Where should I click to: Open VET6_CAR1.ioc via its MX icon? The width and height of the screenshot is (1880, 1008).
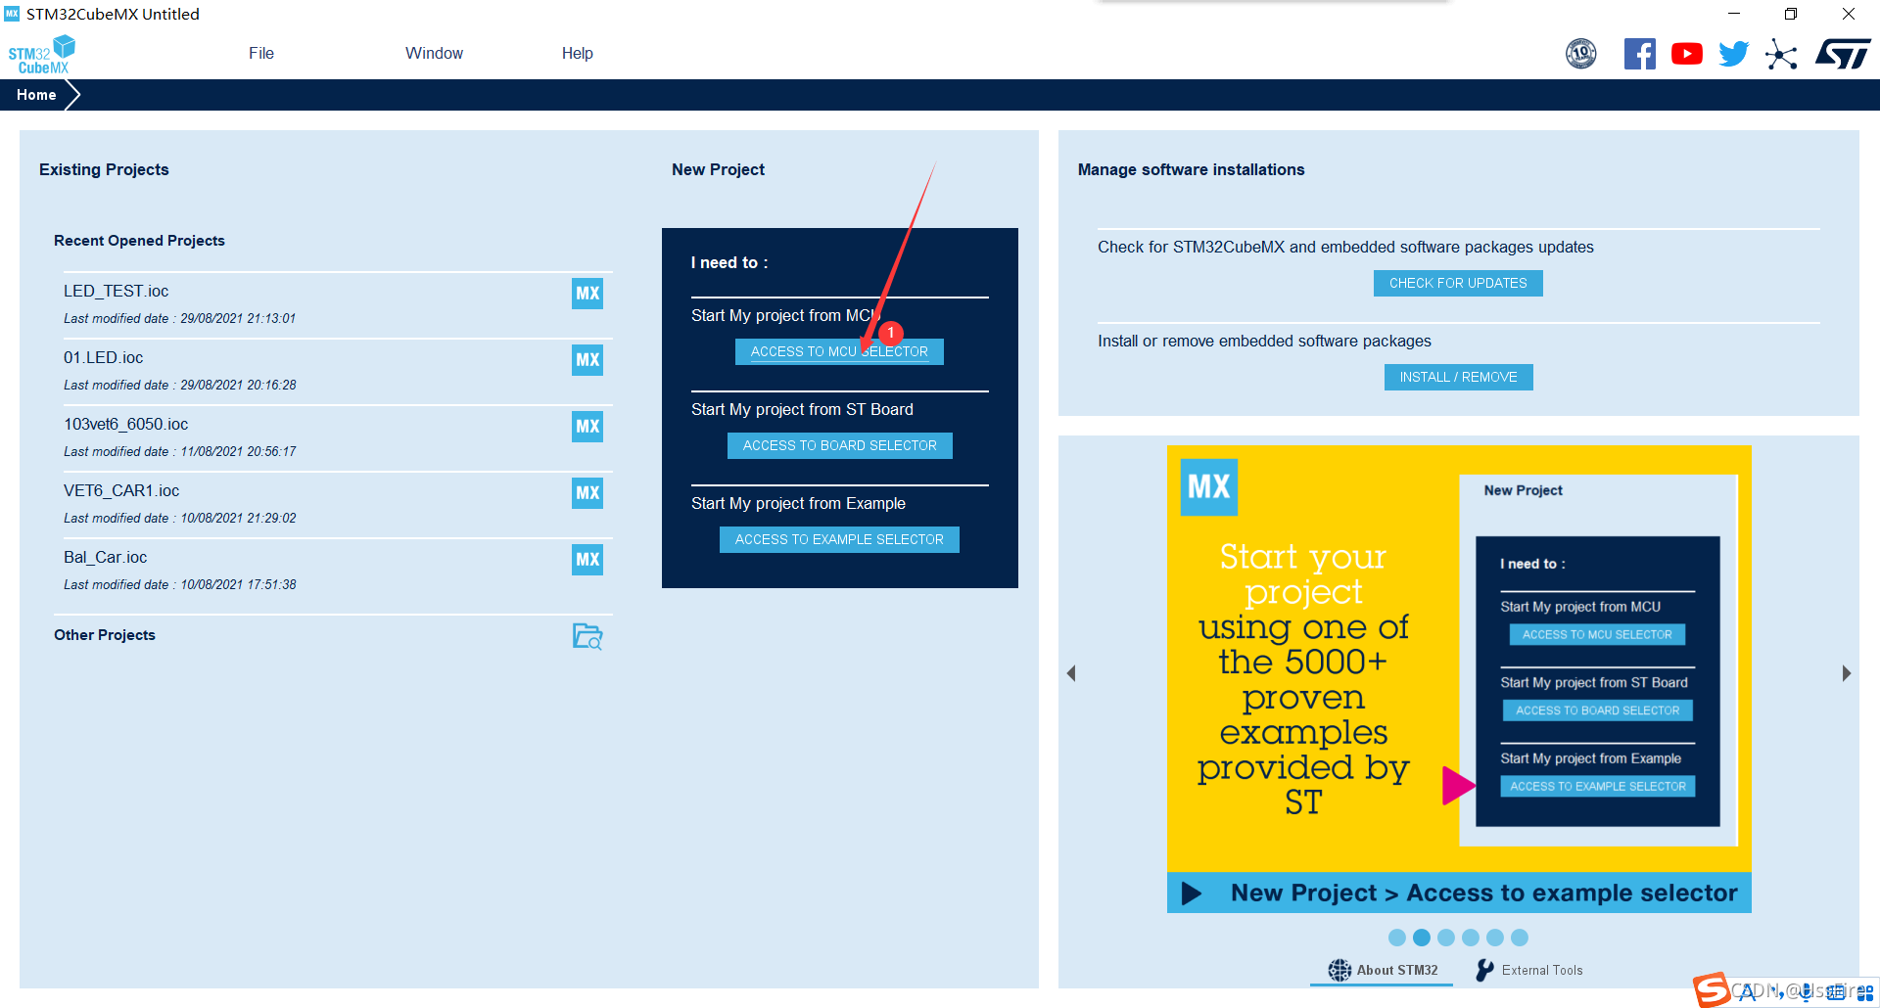tap(587, 492)
